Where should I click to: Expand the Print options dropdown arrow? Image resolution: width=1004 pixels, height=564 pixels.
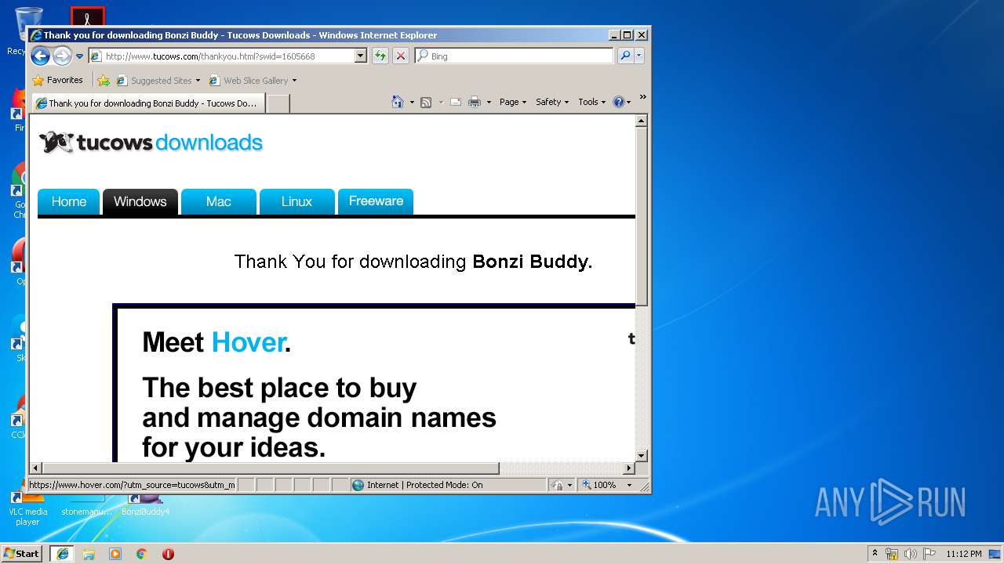pyautogui.click(x=489, y=102)
